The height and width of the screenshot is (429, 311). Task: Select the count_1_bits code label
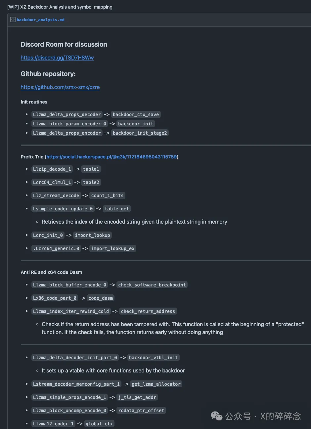[107, 195]
